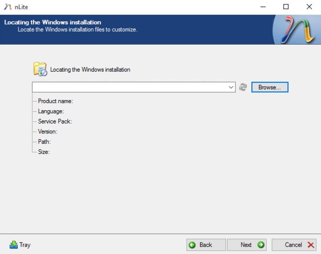321x254 pixels.
Task: Go Back to the previous page
Action: pos(206,245)
